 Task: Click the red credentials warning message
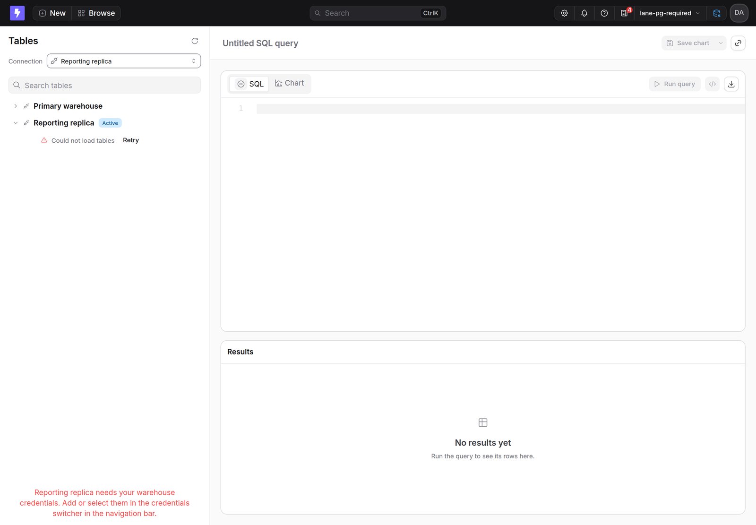[104, 503]
